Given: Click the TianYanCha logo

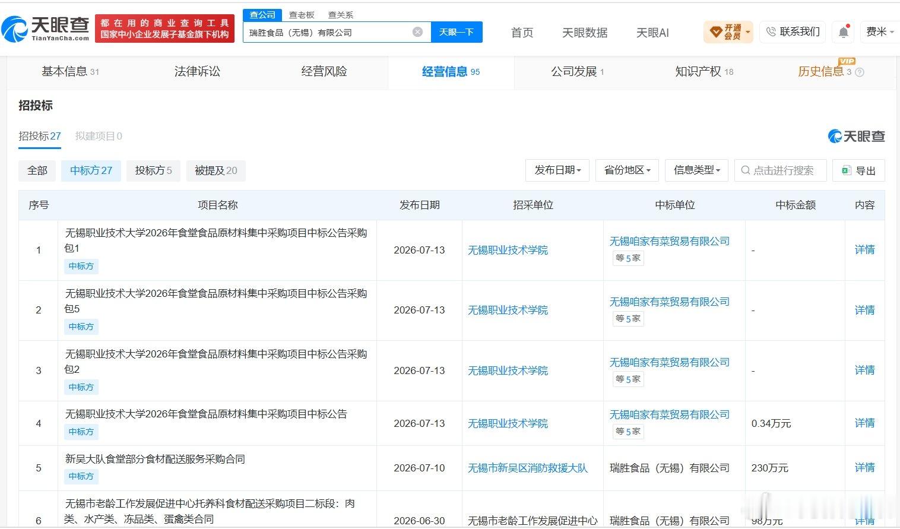Looking at the screenshot, I should [x=46, y=28].
